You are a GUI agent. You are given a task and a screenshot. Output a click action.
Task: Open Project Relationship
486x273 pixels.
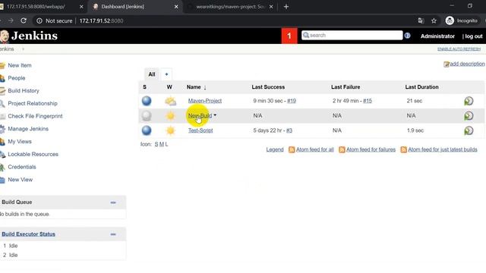point(33,103)
